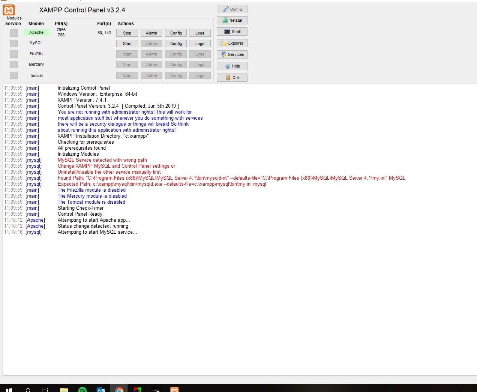Open Outlook from the taskbar

[x=101, y=390]
